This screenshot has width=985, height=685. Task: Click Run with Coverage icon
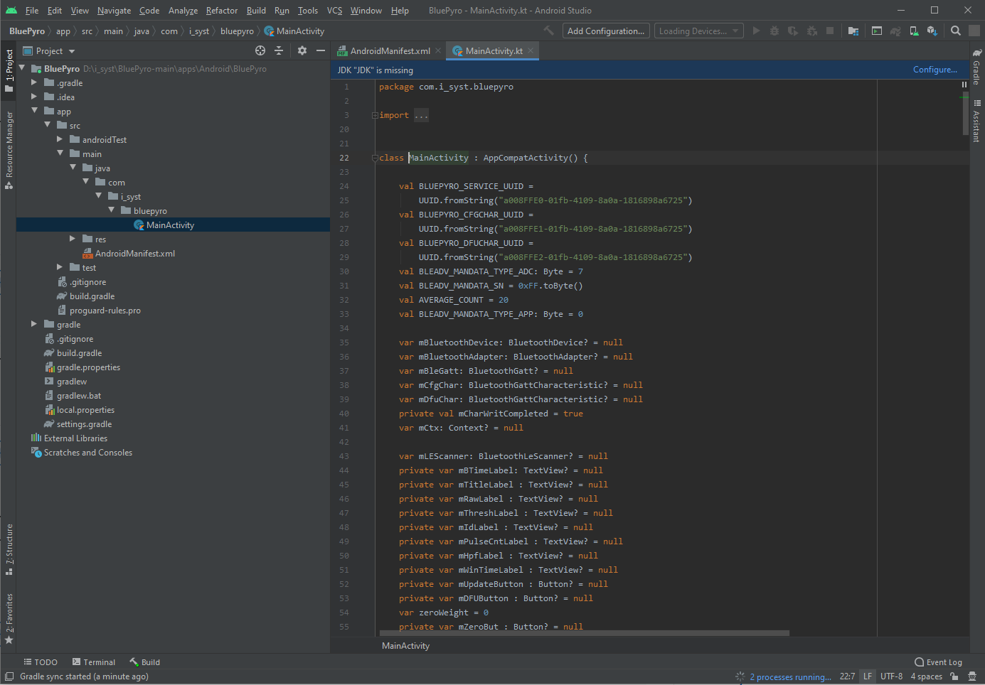793,31
